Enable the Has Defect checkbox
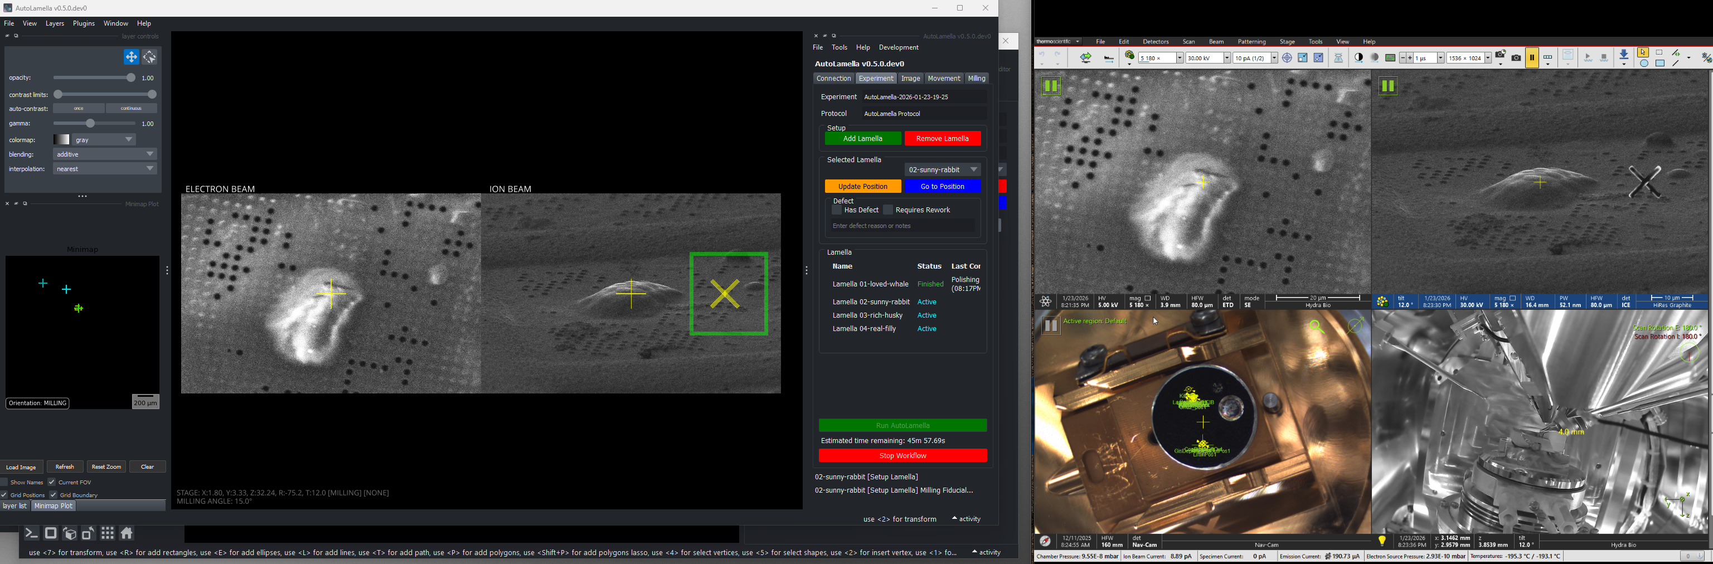Image resolution: width=1713 pixels, height=564 pixels. [x=837, y=210]
